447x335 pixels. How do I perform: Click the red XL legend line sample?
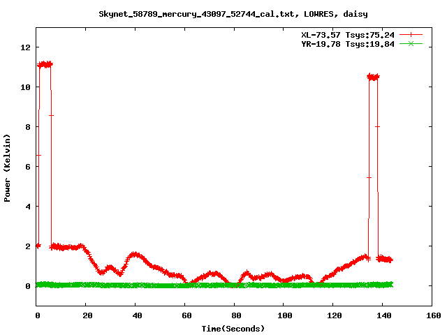pos(411,35)
